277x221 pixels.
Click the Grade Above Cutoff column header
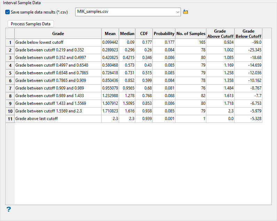click(x=220, y=34)
